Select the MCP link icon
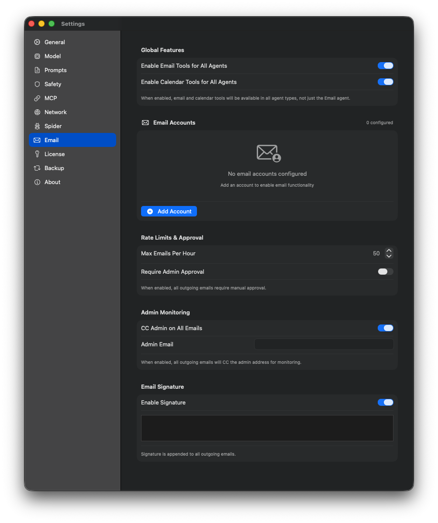The image size is (438, 523). pos(38,98)
